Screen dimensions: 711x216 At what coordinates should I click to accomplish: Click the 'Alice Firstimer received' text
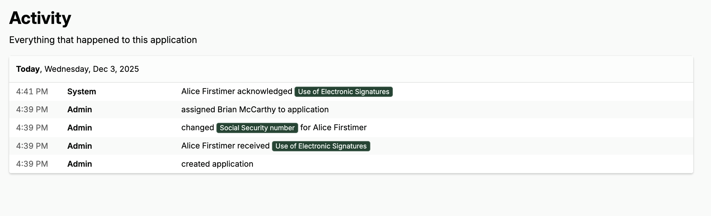[225, 146]
